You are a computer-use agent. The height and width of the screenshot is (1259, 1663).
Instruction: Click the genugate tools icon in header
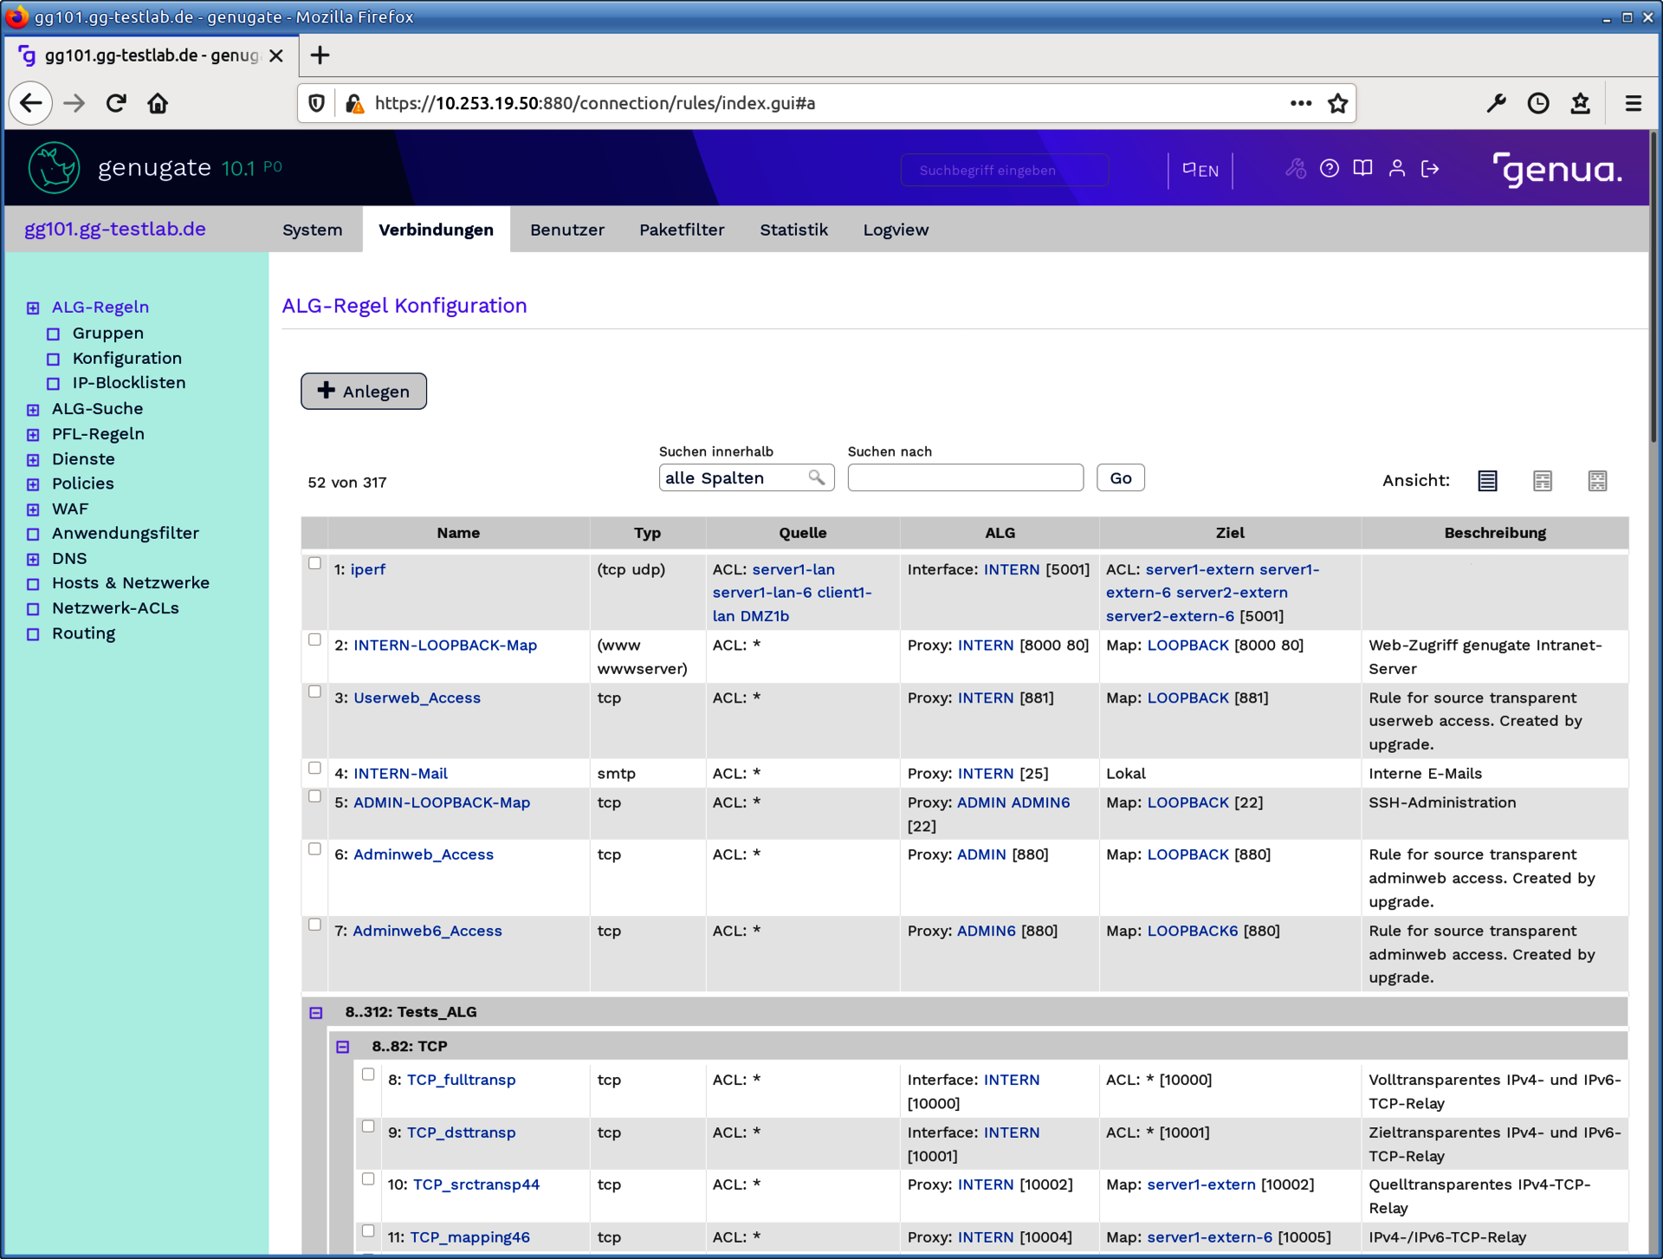tap(1295, 168)
